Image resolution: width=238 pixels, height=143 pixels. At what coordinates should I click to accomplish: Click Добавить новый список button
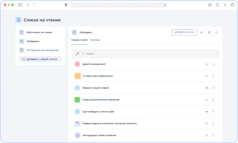tap(40, 59)
